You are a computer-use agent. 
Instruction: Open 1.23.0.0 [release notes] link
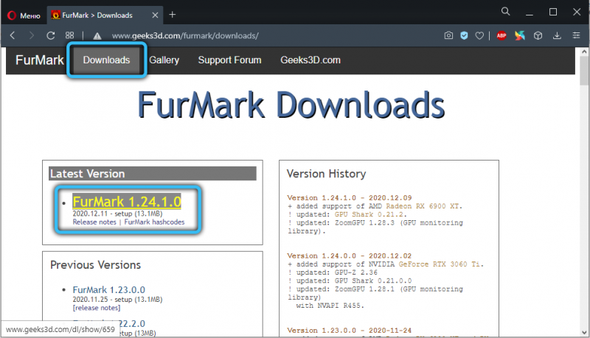(97, 308)
